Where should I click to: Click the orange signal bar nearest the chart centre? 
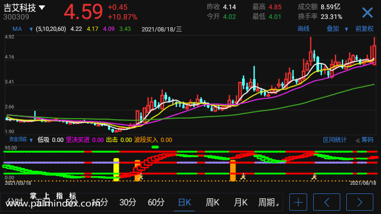click(233, 170)
